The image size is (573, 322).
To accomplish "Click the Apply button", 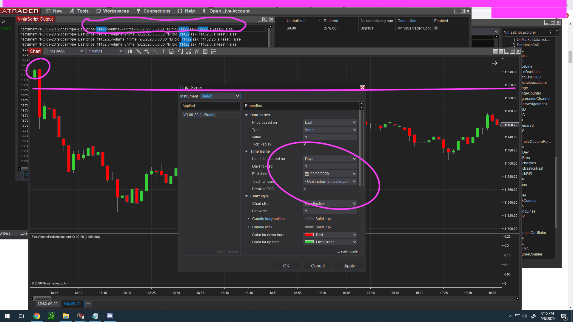I will click(x=349, y=266).
